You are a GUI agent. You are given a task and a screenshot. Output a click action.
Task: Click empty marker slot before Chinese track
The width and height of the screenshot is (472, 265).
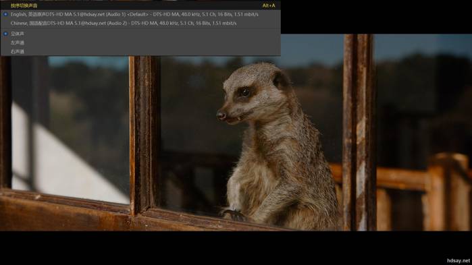tap(5, 23)
